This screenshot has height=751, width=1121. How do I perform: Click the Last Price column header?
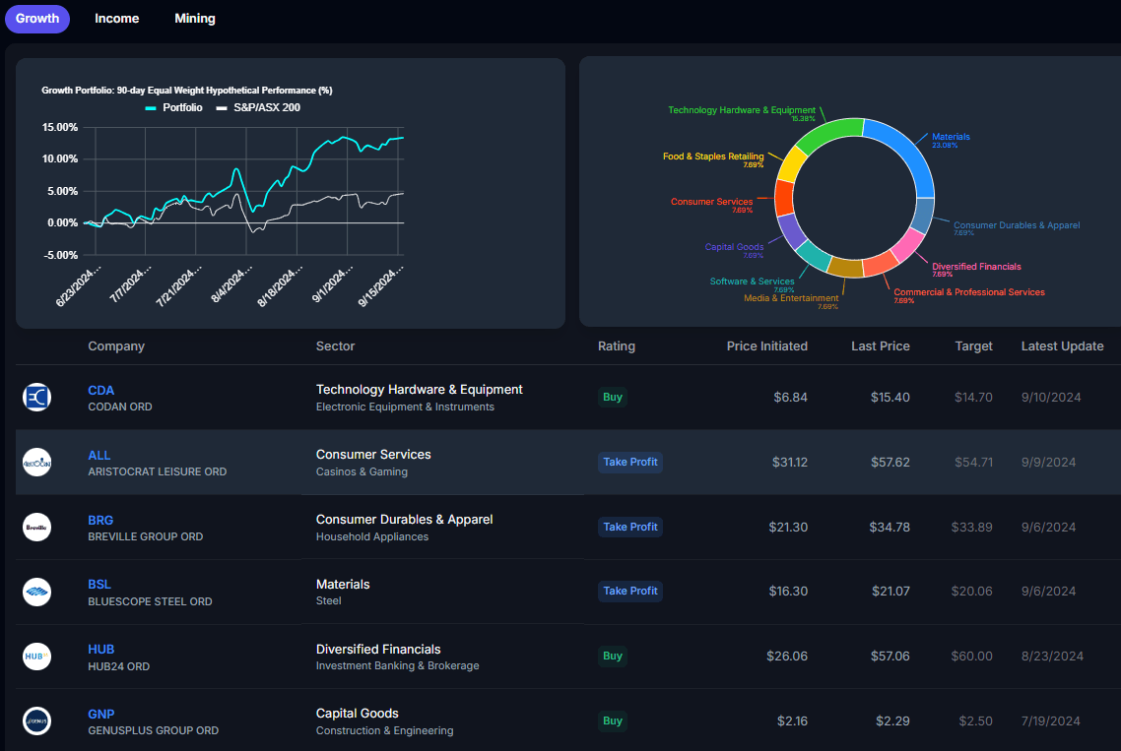pyautogui.click(x=881, y=345)
